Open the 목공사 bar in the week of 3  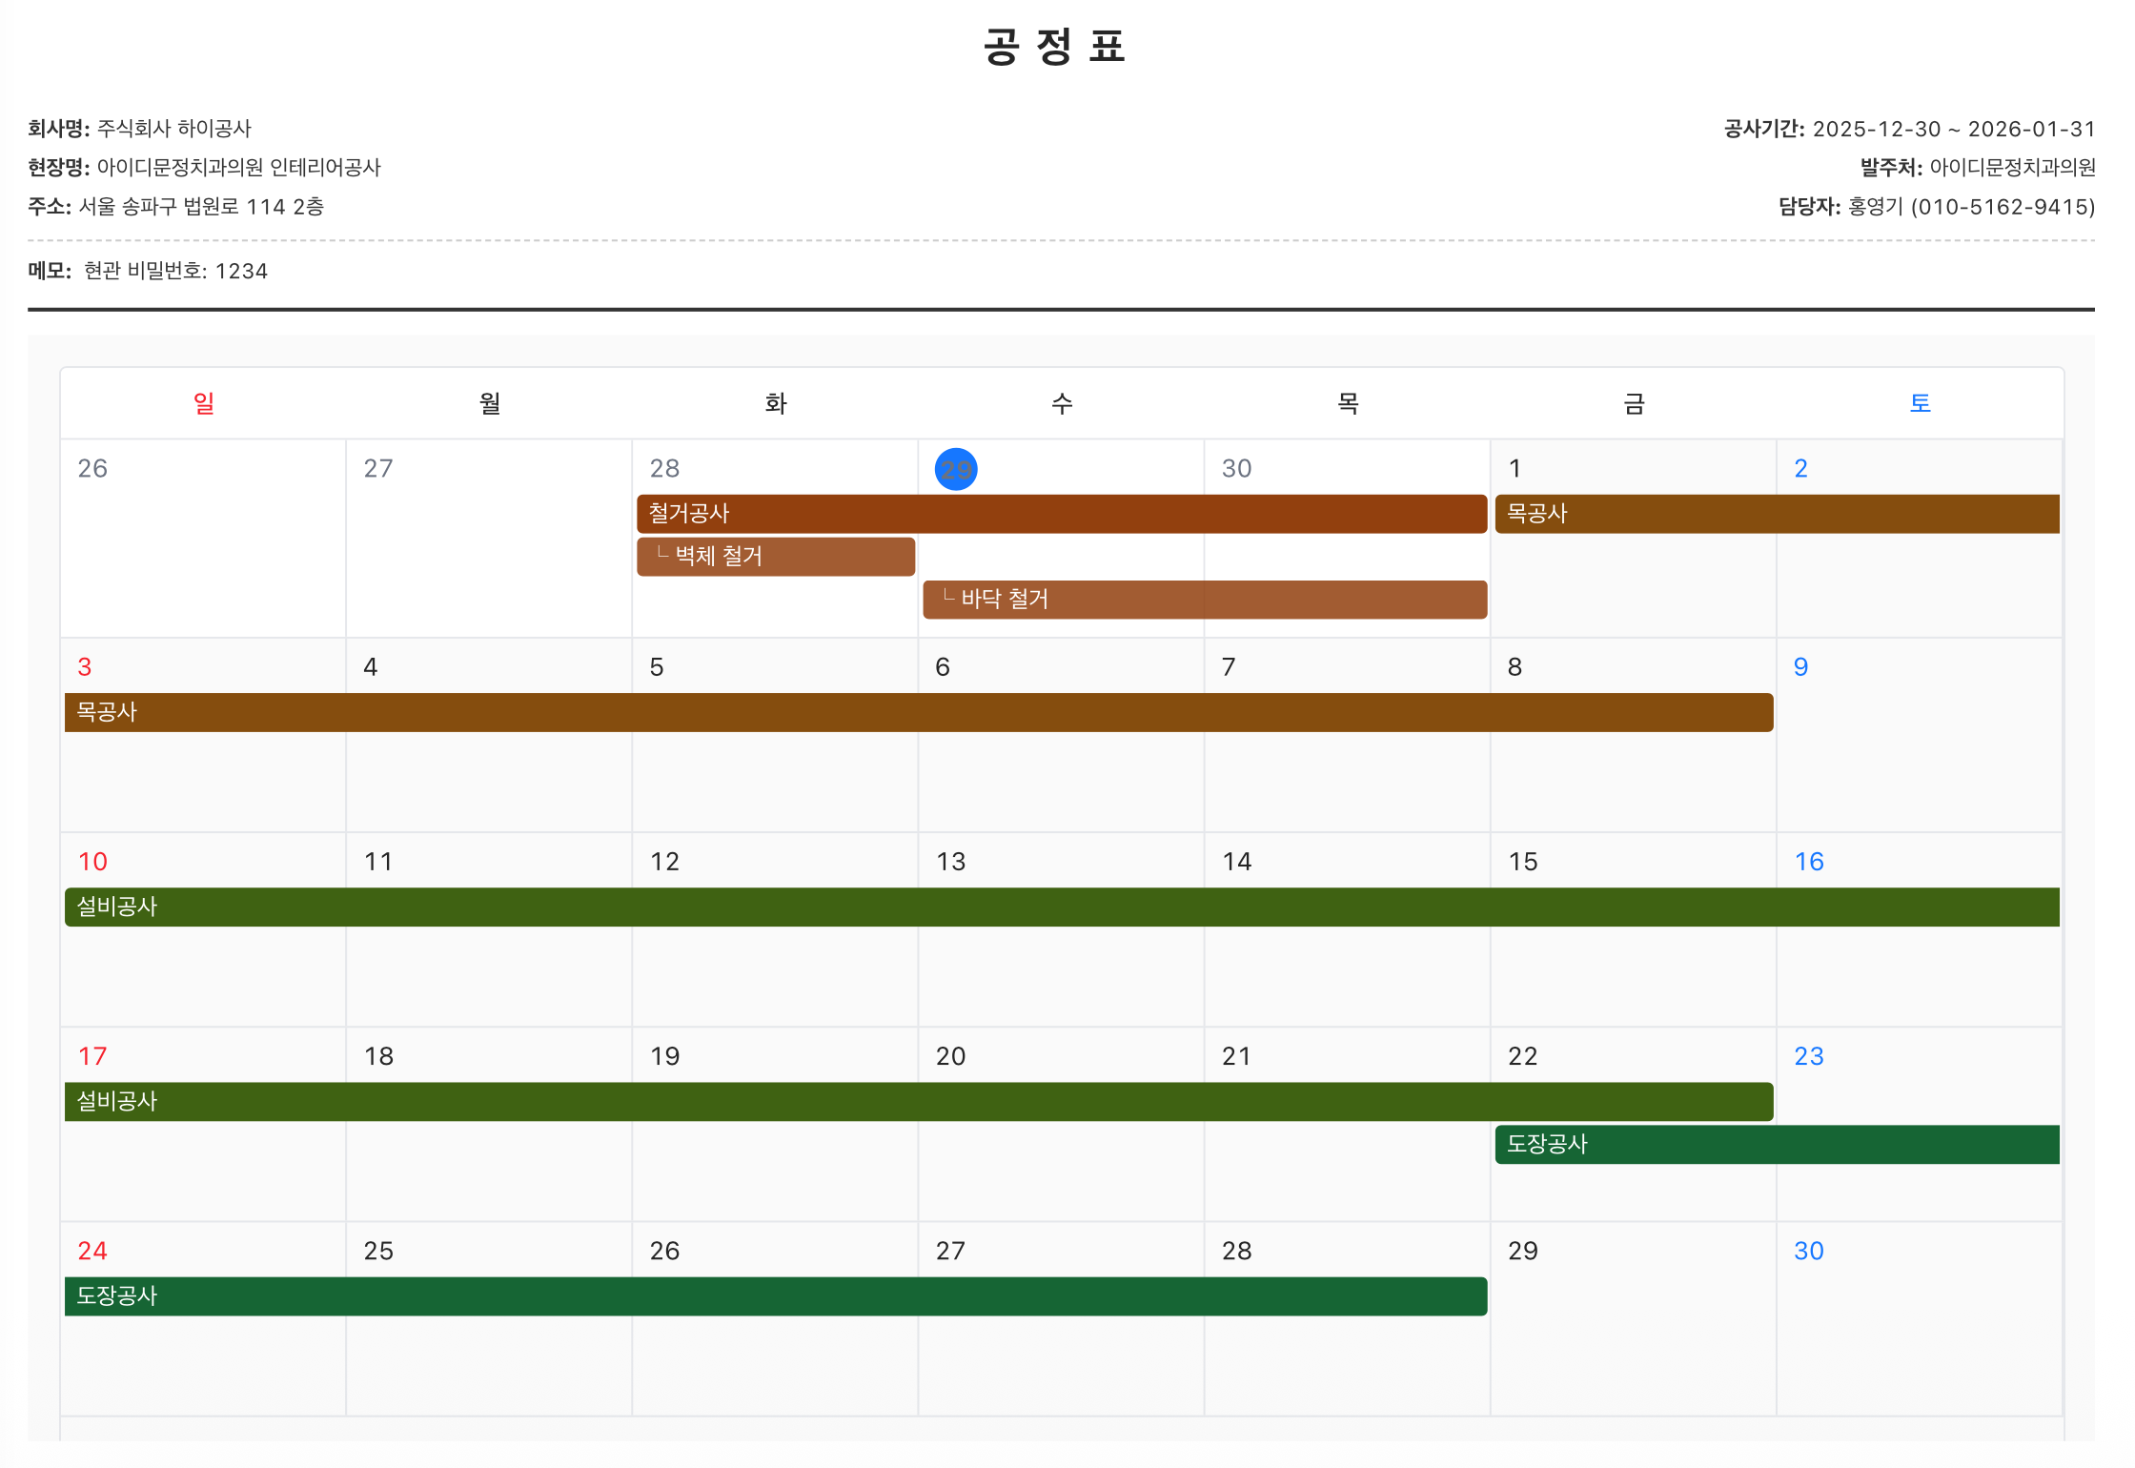pyautogui.click(x=919, y=713)
